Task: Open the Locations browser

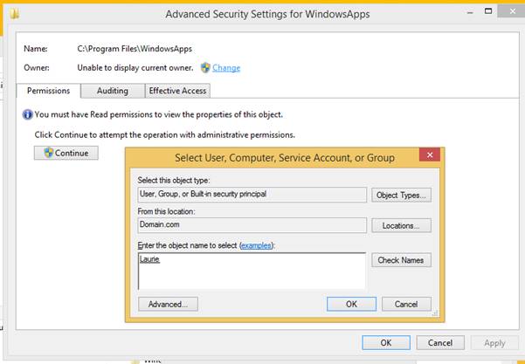Action: pyautogui.click(x=401, y=226)
